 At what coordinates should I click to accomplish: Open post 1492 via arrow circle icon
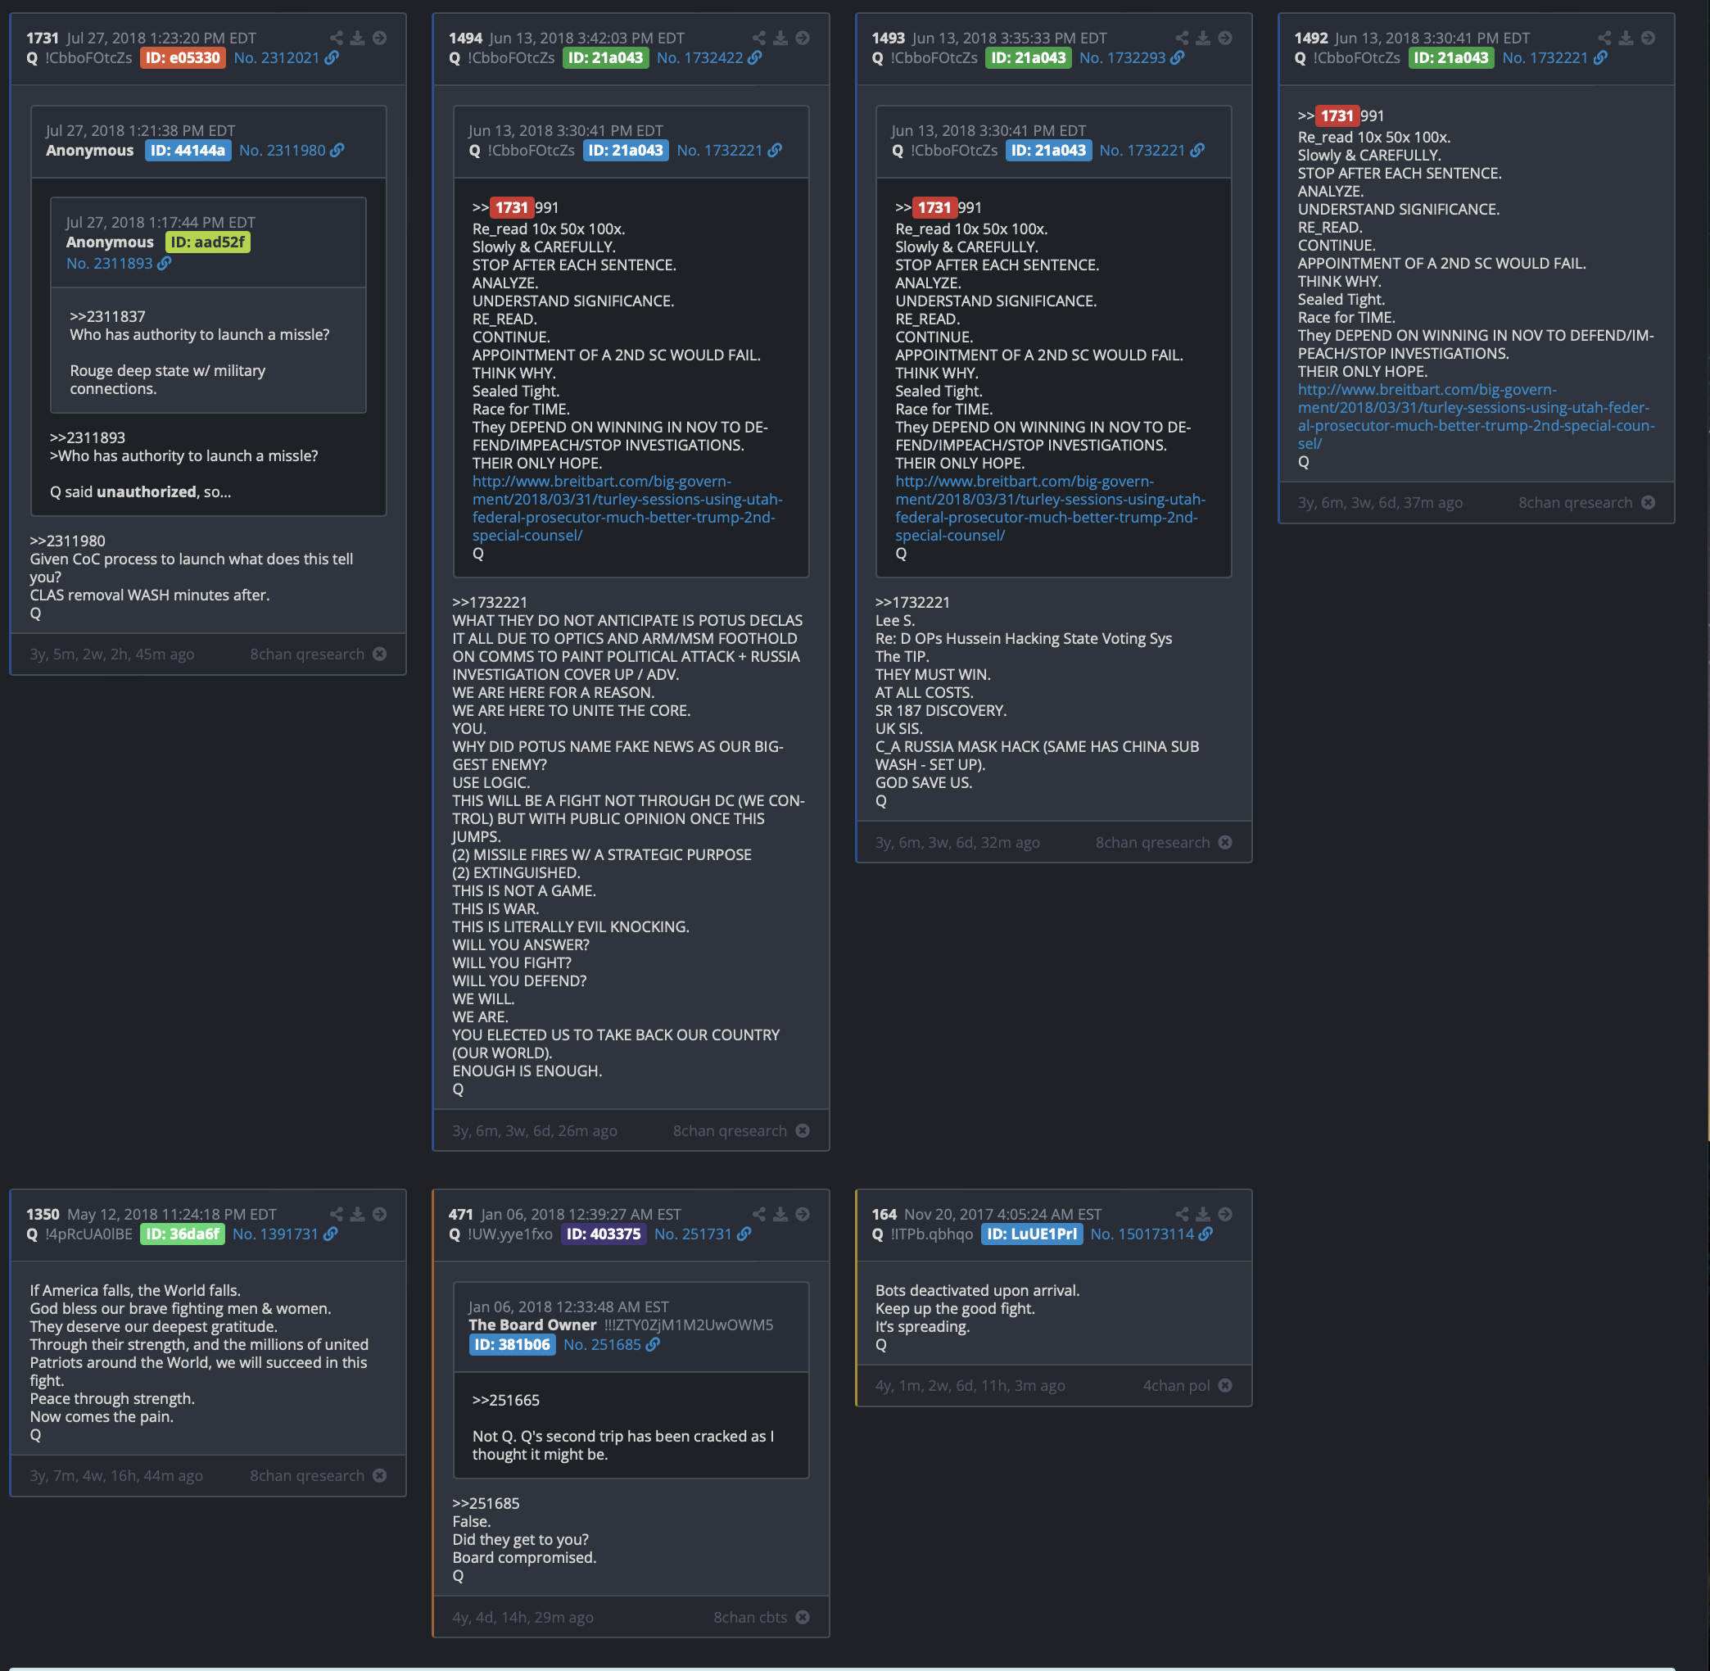(1648, 38)
